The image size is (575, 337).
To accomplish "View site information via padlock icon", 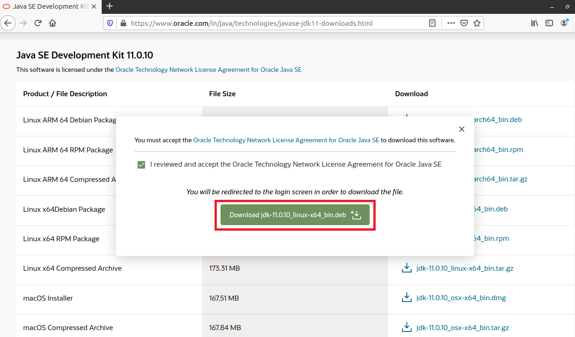I will point(123,23).
